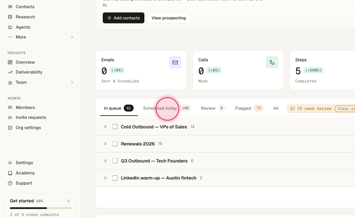Open Org settings building icon

pos(10,128)
